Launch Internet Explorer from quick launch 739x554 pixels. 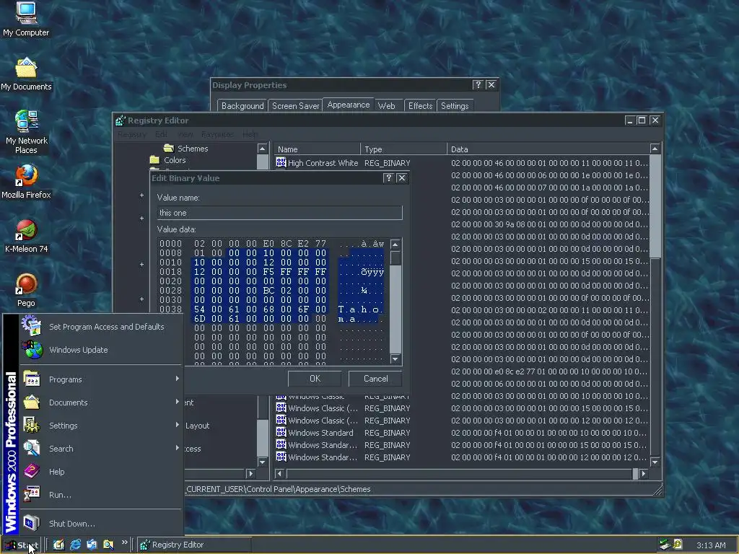(x=75, y=545)
